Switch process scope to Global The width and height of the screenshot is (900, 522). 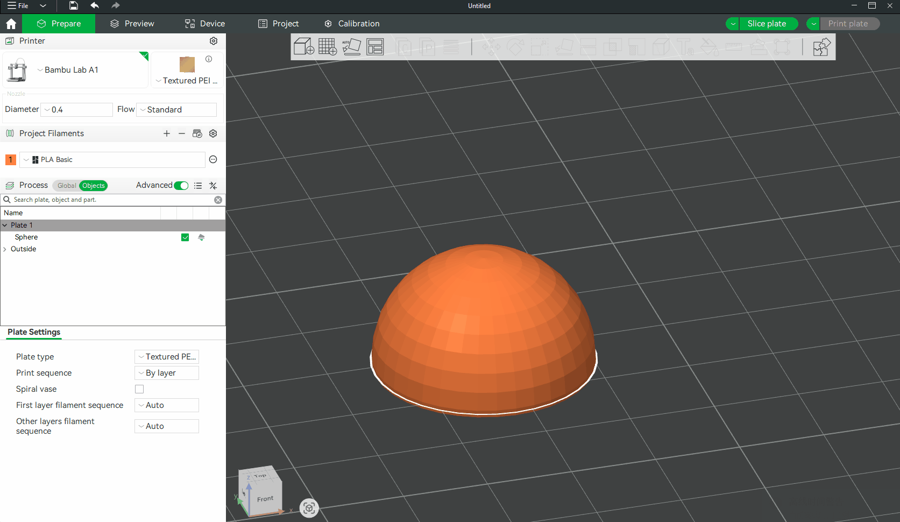point(66,186)
